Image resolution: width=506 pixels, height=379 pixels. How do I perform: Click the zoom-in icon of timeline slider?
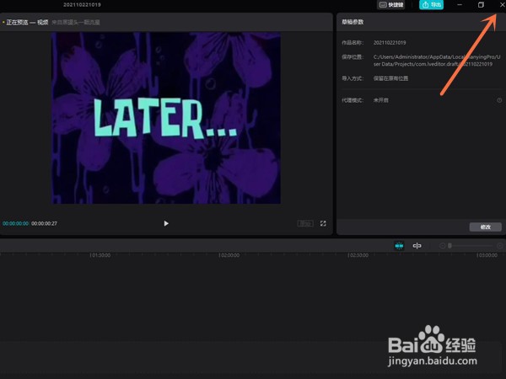coord(500,246)
